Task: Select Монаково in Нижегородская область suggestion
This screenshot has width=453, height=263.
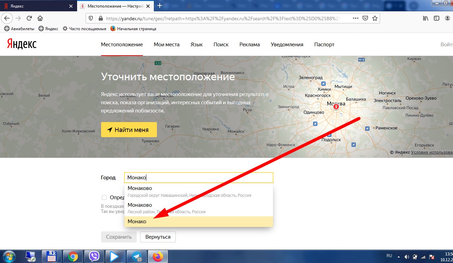Action: pos(199,191)
